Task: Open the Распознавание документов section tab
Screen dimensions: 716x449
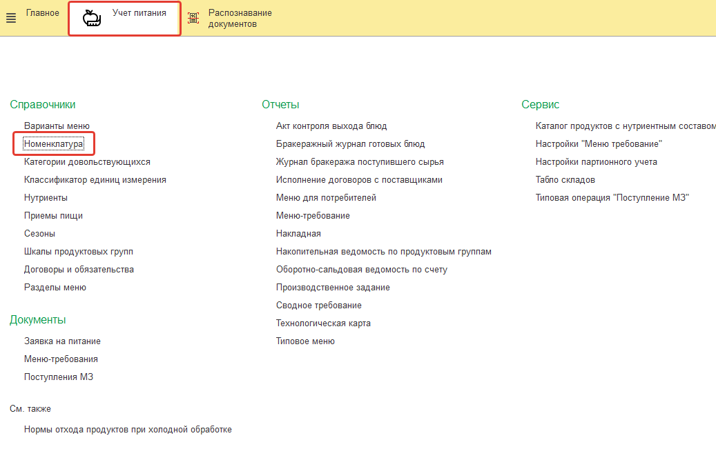Action: point(240,19)
